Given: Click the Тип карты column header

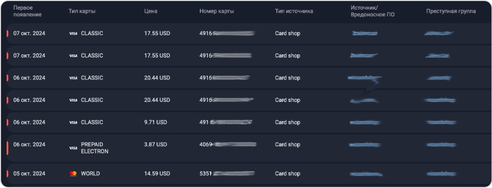Looking at the screenshot, I should pyautogui.click(x=82, y=11).
